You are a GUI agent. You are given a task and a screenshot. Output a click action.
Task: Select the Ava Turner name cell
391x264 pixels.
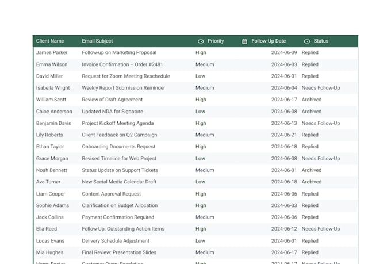click(x=48, y=182)
